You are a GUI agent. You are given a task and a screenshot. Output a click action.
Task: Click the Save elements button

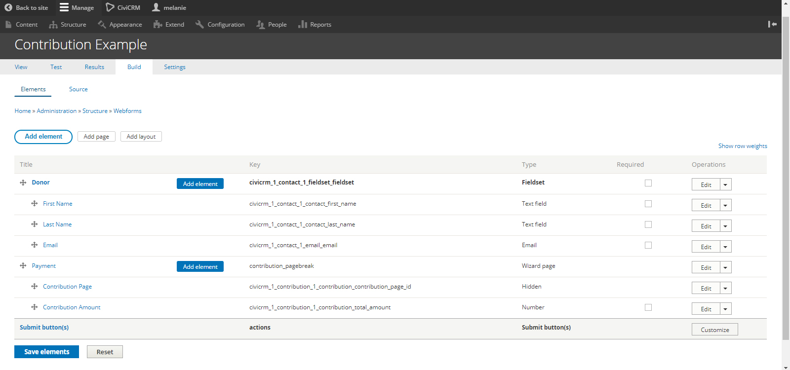point(46,352)
